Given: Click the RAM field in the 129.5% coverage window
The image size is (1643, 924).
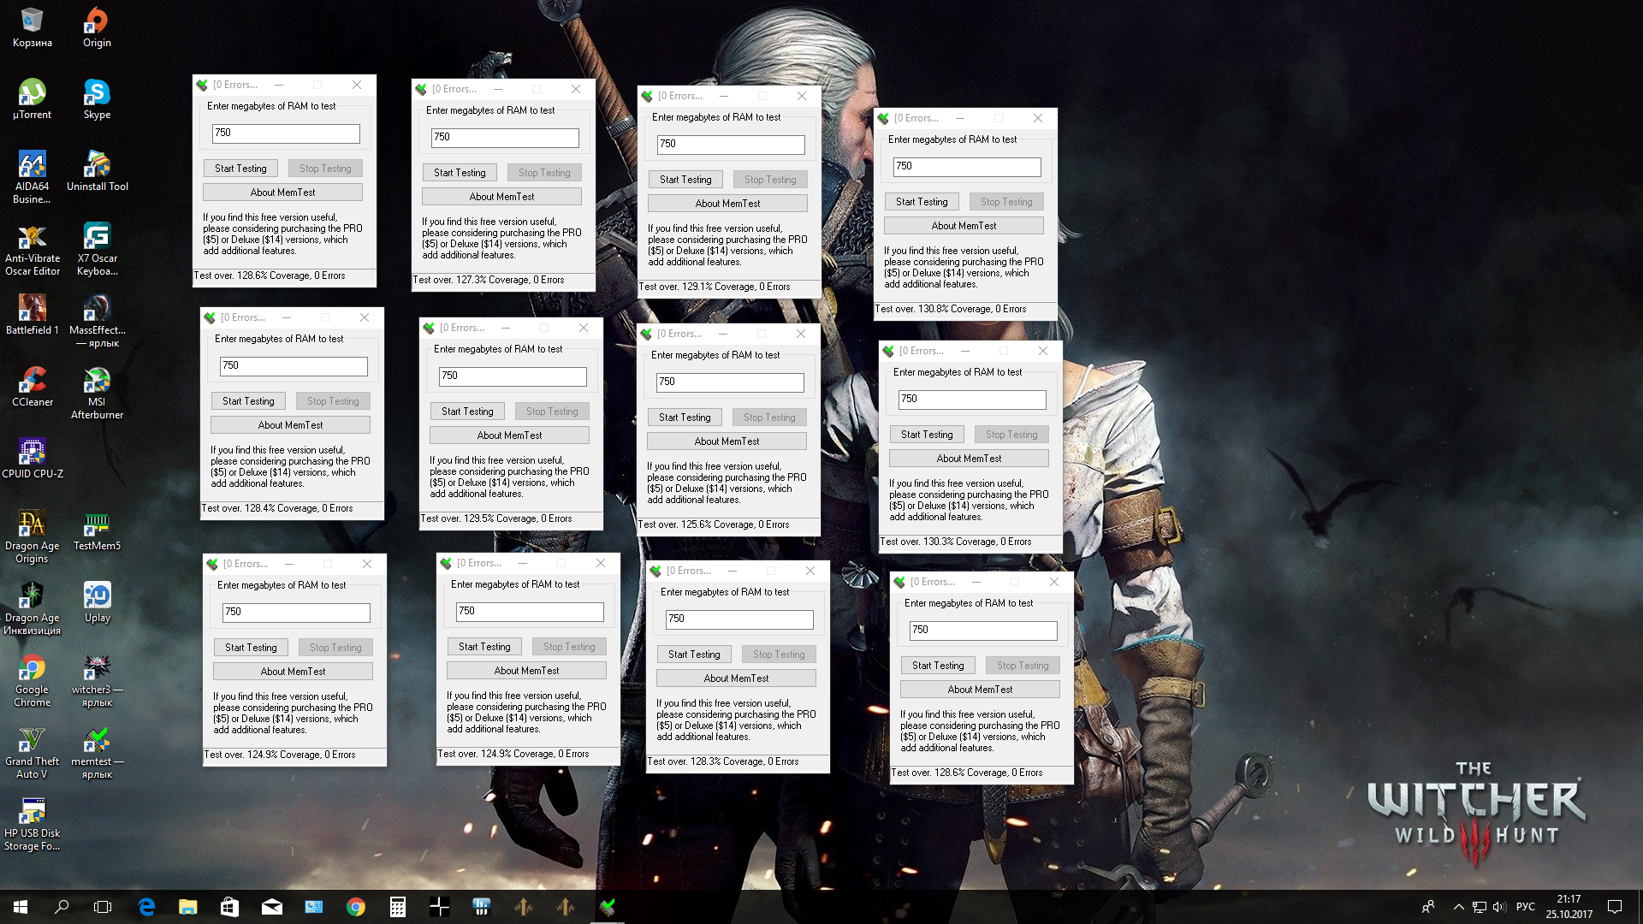Looking at the screenshot, I should (x=512, y=376).
